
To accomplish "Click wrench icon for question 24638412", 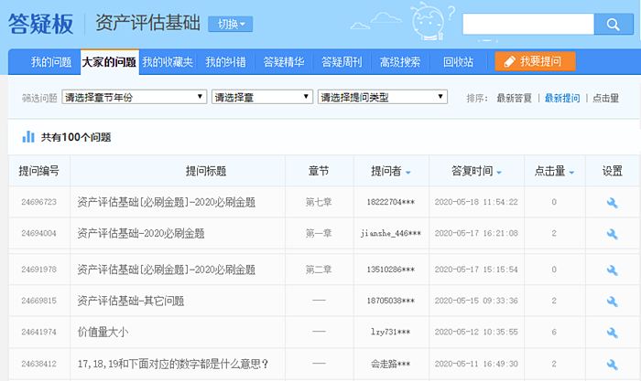I will pos(613,364).
